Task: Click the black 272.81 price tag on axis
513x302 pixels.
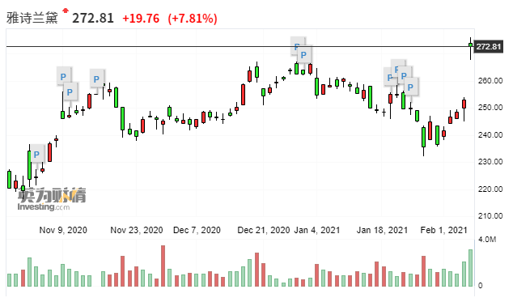Action: [489, 46]
